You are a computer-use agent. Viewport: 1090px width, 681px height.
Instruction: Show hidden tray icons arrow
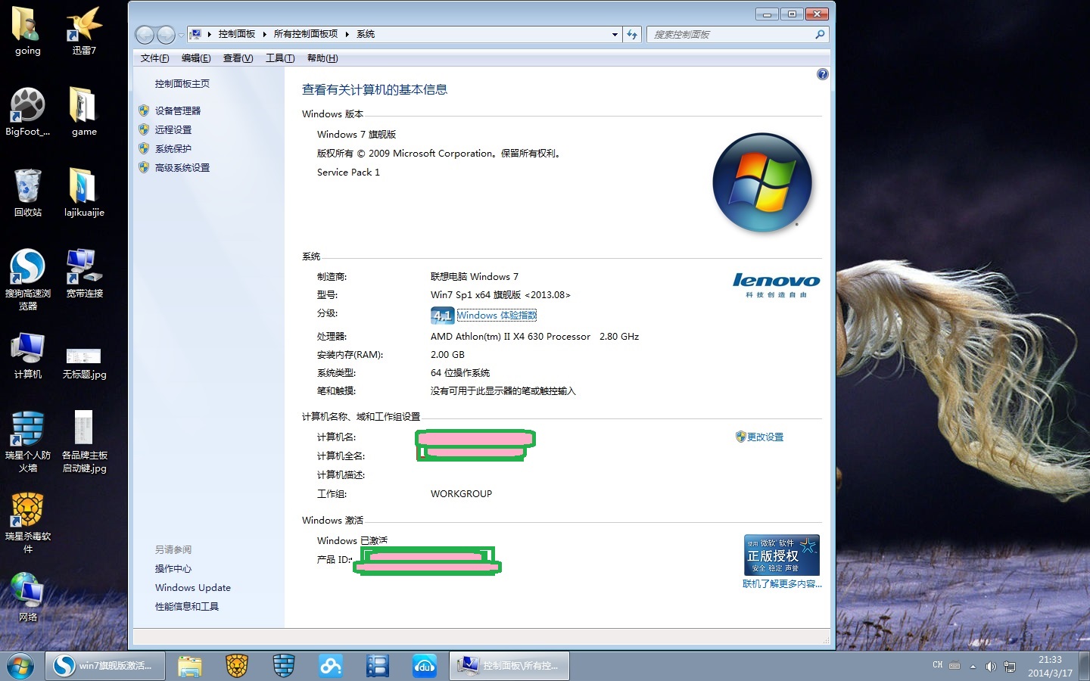click(973, 666)
